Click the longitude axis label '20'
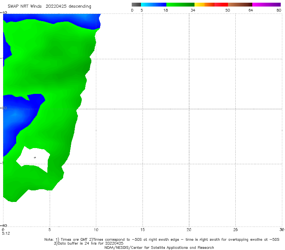Image resolution: width=285 pixels, height=250 pixels. click(189, 230)
